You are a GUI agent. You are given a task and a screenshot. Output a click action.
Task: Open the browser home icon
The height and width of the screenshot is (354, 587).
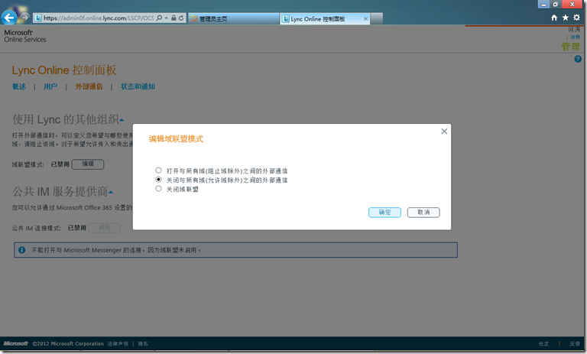pos(554,18)
